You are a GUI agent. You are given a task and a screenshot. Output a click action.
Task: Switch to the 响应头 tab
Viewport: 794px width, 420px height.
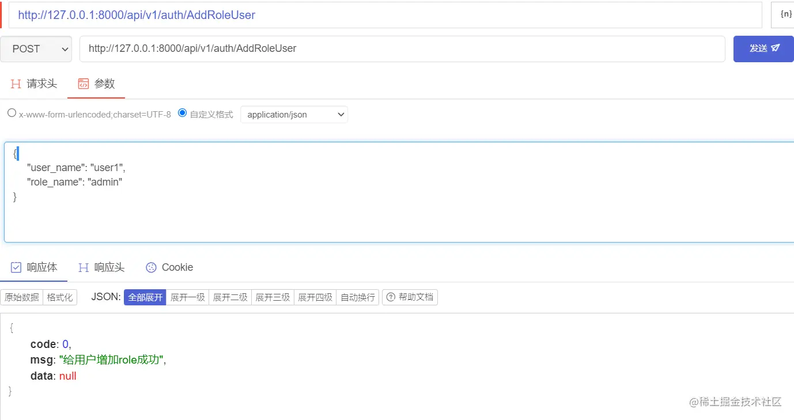[x=101, y=267]
